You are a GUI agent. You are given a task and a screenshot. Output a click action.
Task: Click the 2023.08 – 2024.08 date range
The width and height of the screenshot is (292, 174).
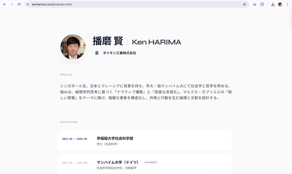tap(75, 163)
